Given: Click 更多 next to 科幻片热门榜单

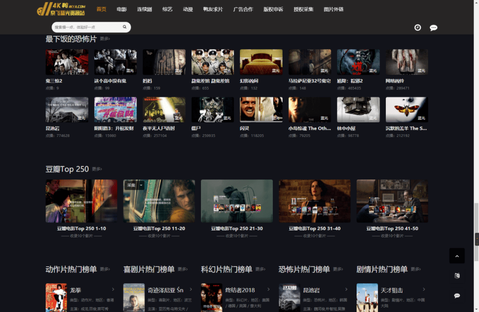Looking at the screenshot, I should point(260,269).
